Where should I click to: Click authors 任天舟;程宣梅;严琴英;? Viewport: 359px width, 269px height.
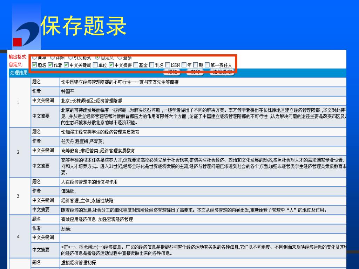[x=83, y=142]
